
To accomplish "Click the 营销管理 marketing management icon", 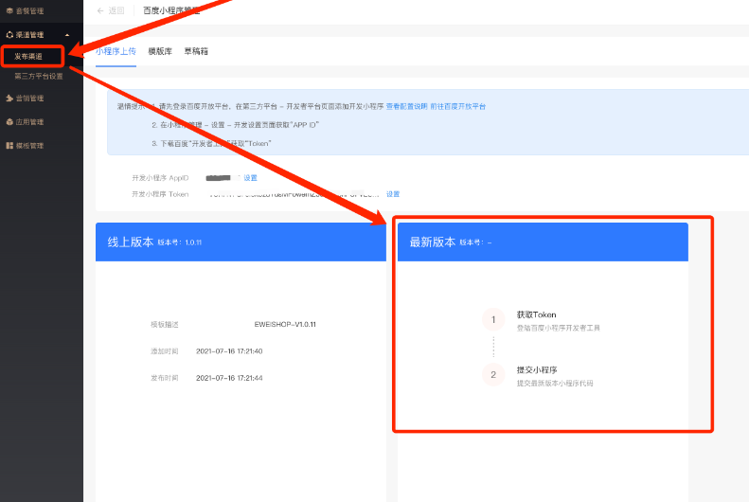I will 9,98.
